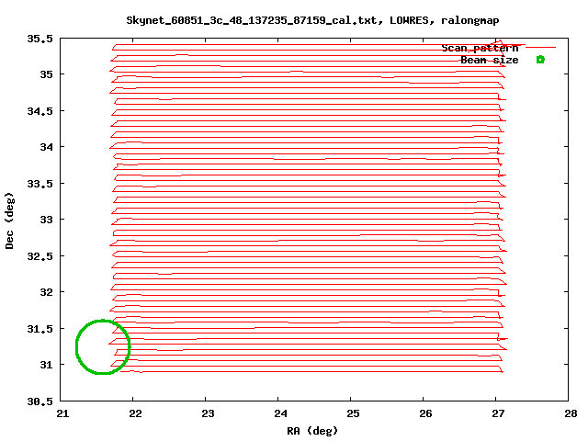Click the y-axis tick label 34.5

(40, 111)
